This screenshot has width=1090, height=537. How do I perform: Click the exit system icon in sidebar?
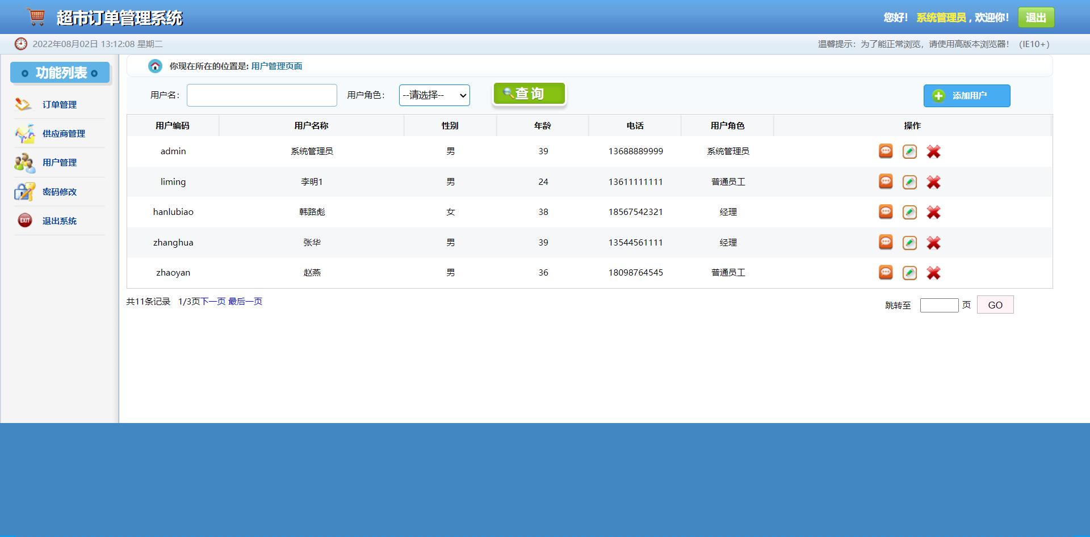tap(24, 221)
